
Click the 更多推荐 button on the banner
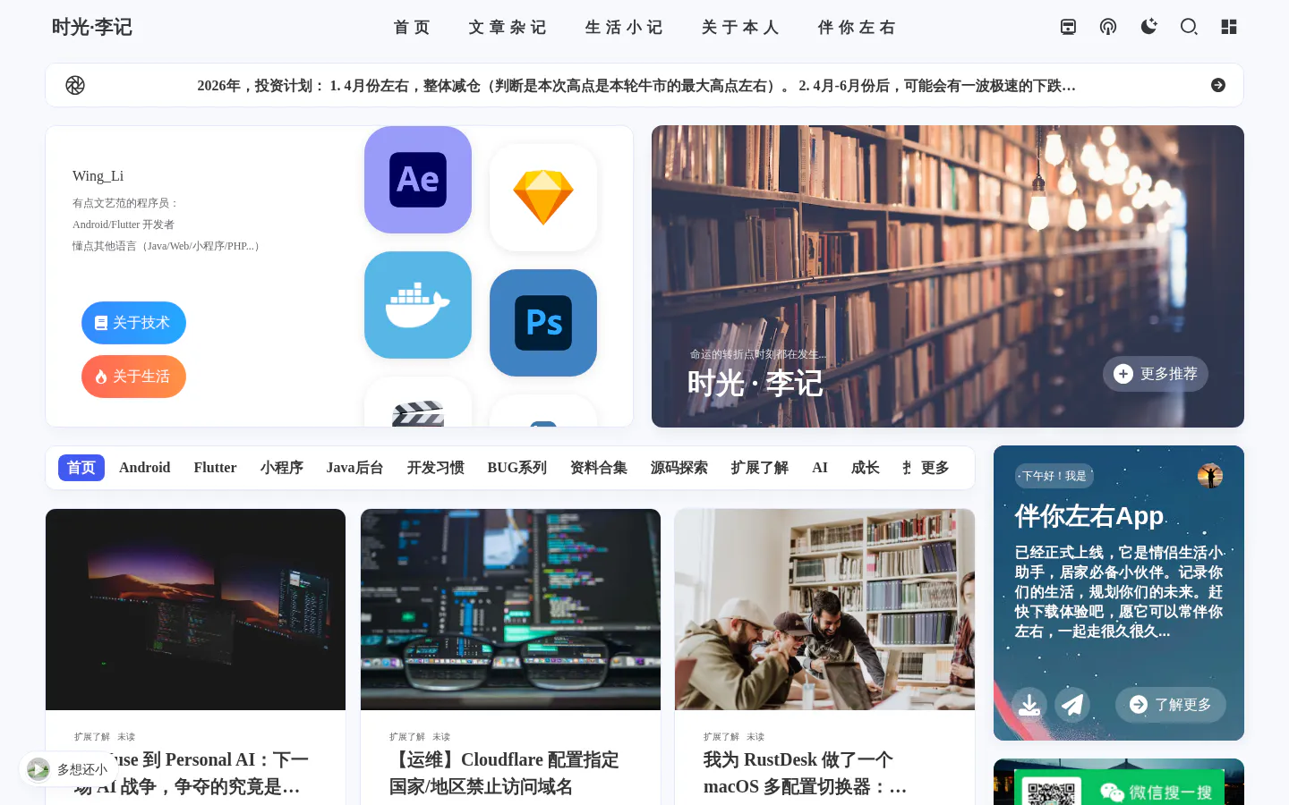[x=1156, y=374]
